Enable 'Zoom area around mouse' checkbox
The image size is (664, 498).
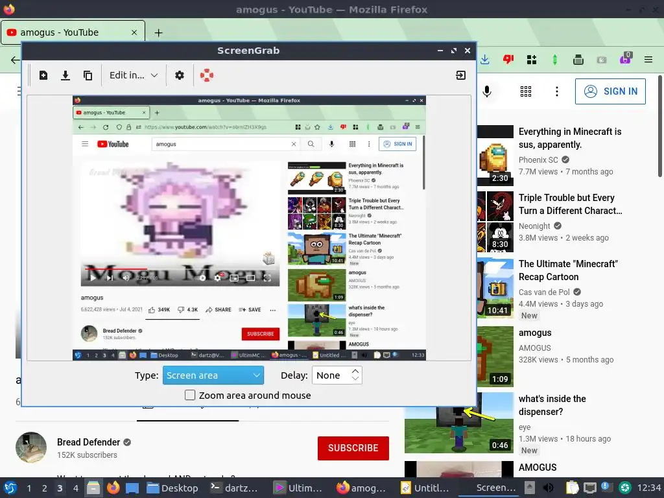190,395
